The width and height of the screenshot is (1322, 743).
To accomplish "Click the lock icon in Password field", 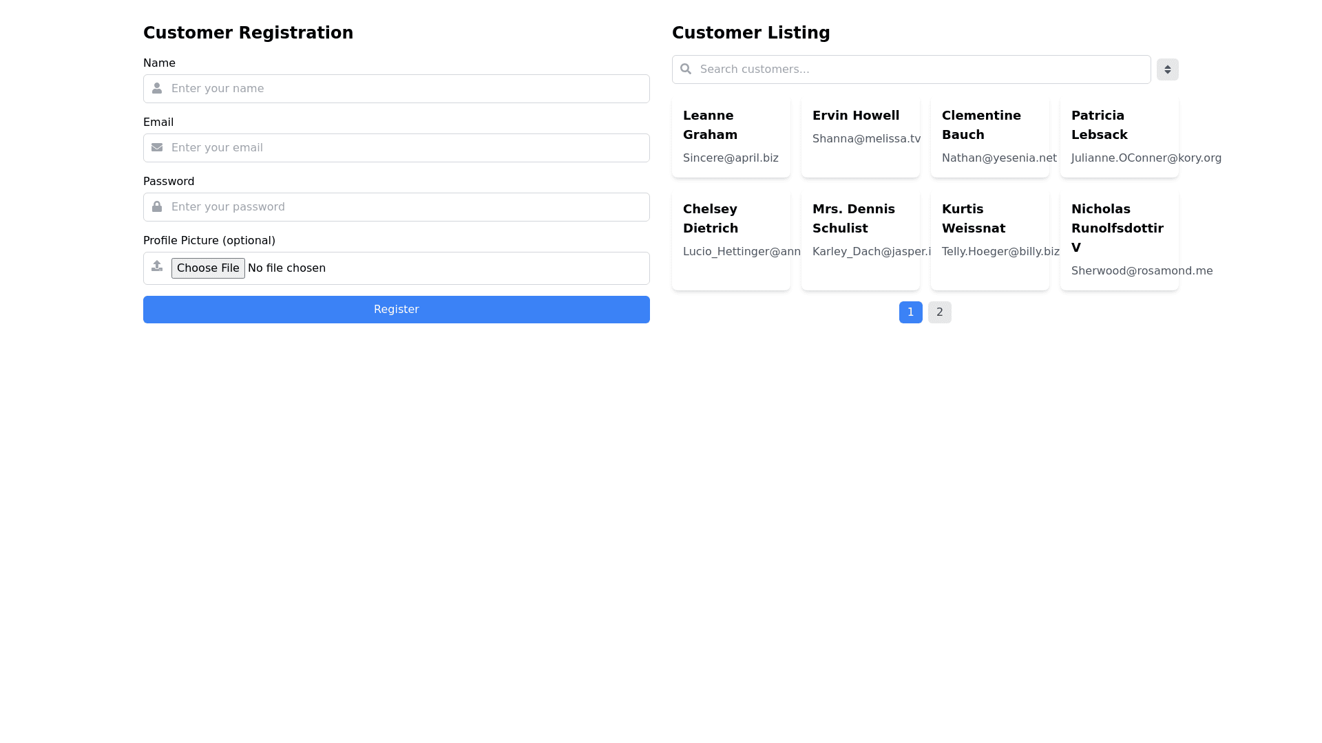I will click(157, 207).
